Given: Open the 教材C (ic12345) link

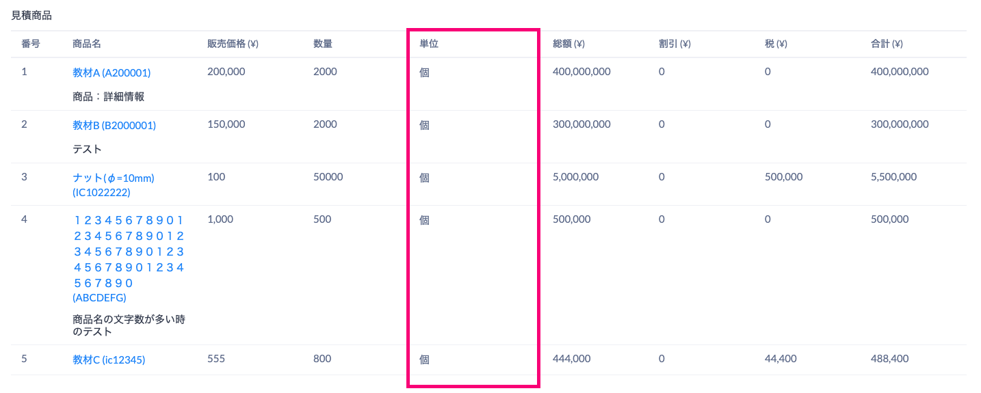Looking at the screenshot, I should (x=109, y=360).
